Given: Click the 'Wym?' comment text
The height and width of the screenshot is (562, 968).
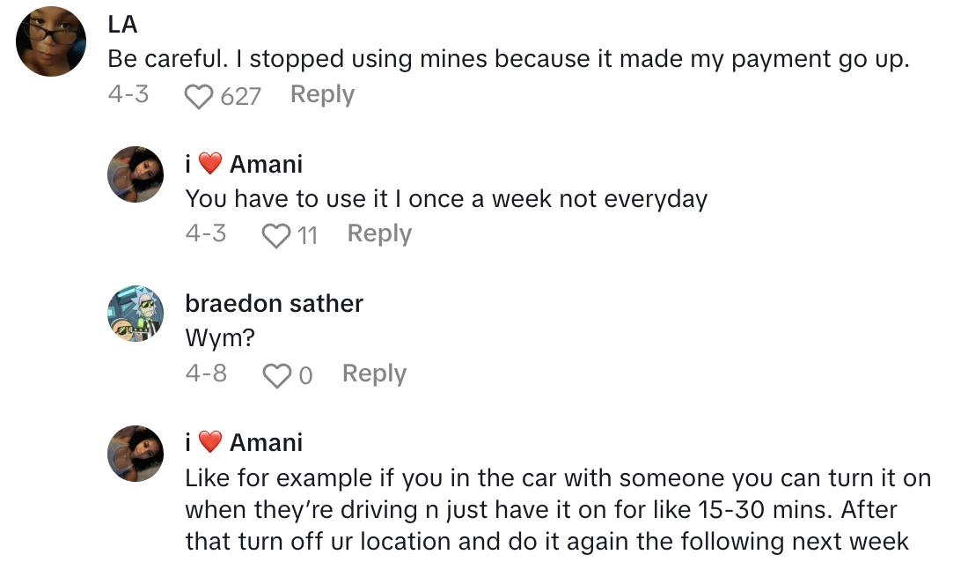Looking at the screenshot, I should (x=214, y=338).
